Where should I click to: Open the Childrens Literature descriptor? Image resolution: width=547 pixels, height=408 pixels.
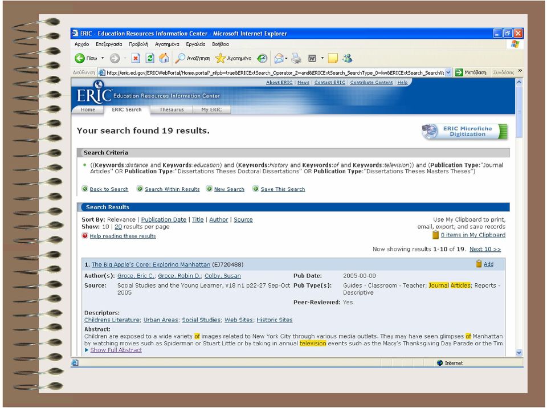point(112,320)
